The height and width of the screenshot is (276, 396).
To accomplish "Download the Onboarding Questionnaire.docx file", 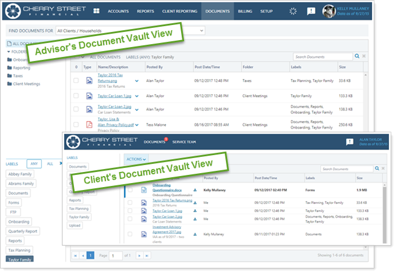I will [x=195, y=190].
